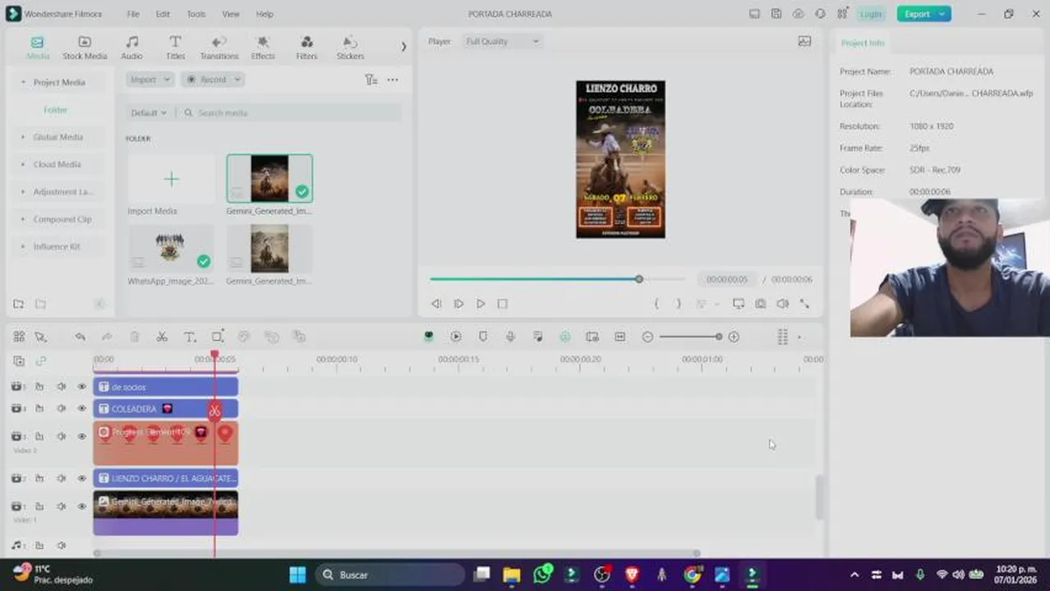Open the Record dropdown
This screenshot has width=1050, height=591.
pyautogui.click(x=213, y=80)
